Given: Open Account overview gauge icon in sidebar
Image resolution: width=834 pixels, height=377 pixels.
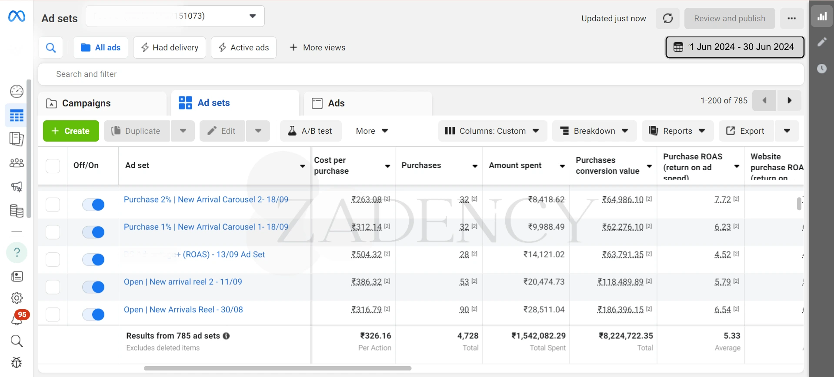Looking at the screenshot, I should click(x=17, y=91).
